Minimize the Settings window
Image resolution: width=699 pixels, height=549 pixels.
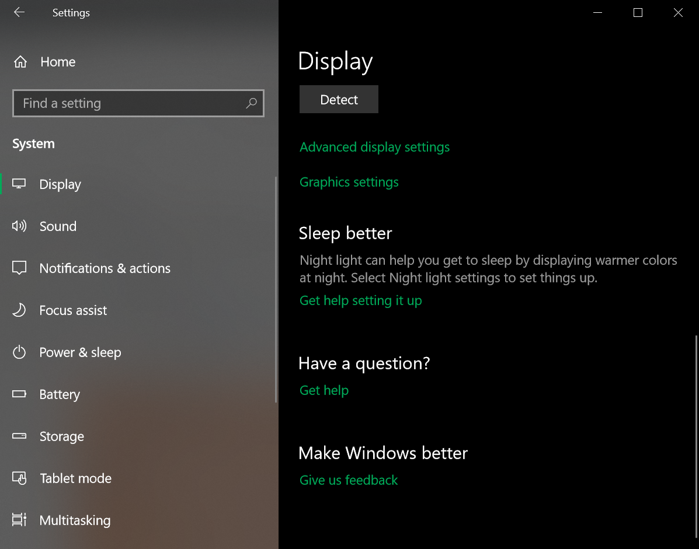pos(598,12)
